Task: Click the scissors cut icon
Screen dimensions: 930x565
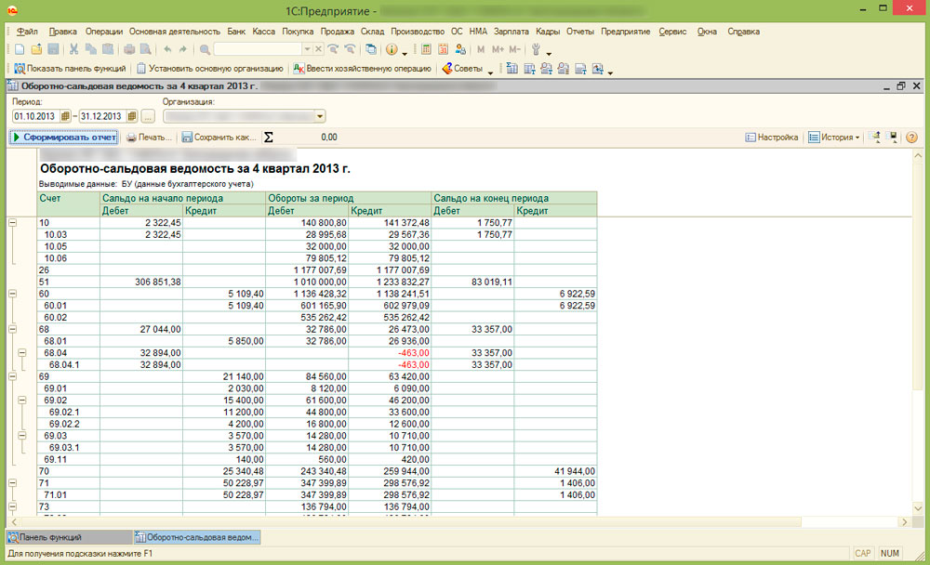Action: [73, 49]
